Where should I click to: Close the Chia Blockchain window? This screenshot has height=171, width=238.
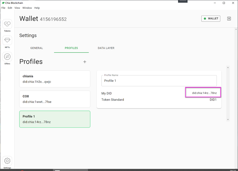(233, 3)
